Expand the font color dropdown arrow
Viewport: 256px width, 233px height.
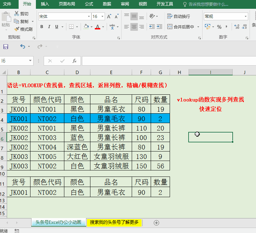click(x=103, y=27)
